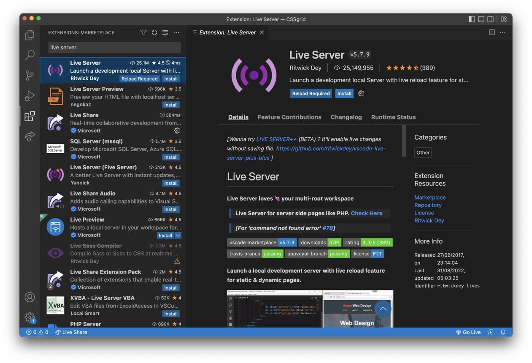The width and height of the screenshot is (532, 363).
Task: Select the Extension: Live Server tab
Action: (227, 33)
